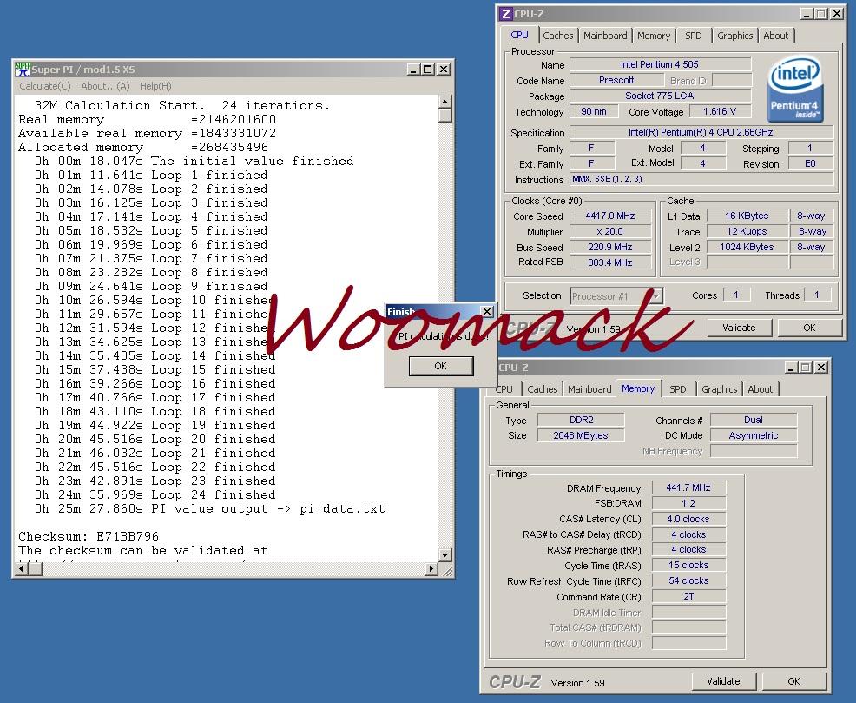Image resolution: width=856 pixels, height=703 pixels.
Task: Maximize the Super PI window
Action: click(428, 70)
